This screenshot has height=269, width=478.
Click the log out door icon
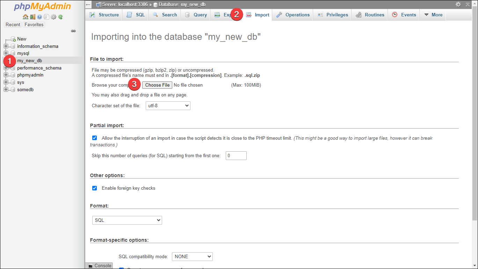point(32,17)
